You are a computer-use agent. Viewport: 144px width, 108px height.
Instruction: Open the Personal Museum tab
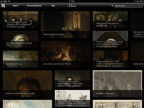[x=34, y=6]
